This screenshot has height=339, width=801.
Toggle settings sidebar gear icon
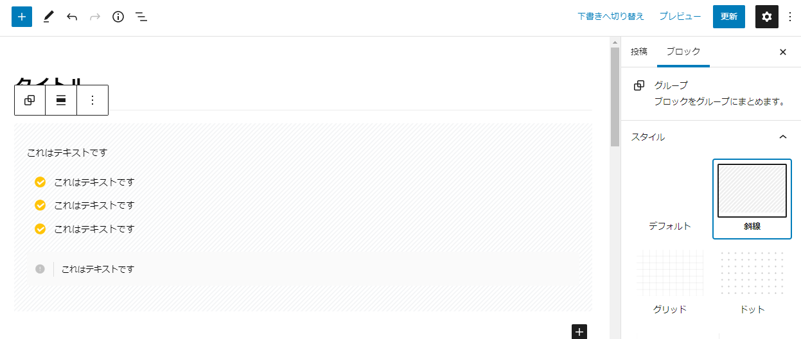coord(766,17)
